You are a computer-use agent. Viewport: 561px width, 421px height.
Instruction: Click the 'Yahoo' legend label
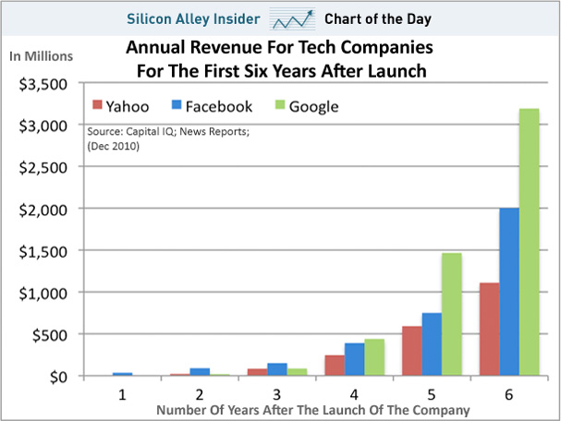(128, 106)
